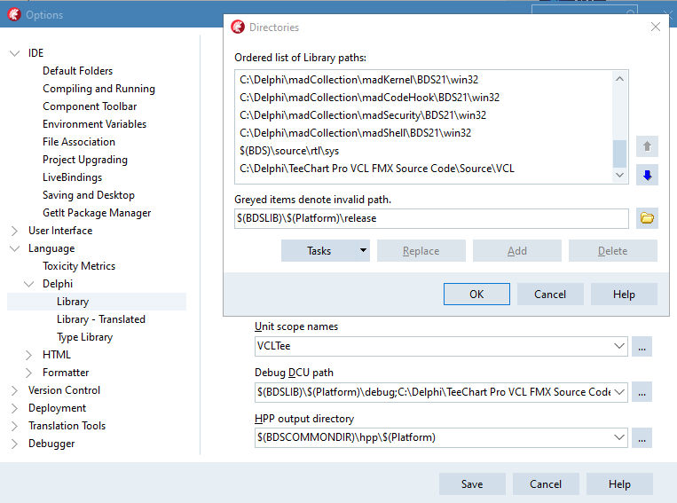Image resolution: width=677 pixels, height=503 pixels.
Task: Click the Delete button
Action: tap(612, 250)
